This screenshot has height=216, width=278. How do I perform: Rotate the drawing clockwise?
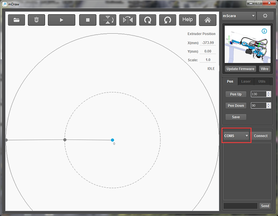[x=148, y=20]
